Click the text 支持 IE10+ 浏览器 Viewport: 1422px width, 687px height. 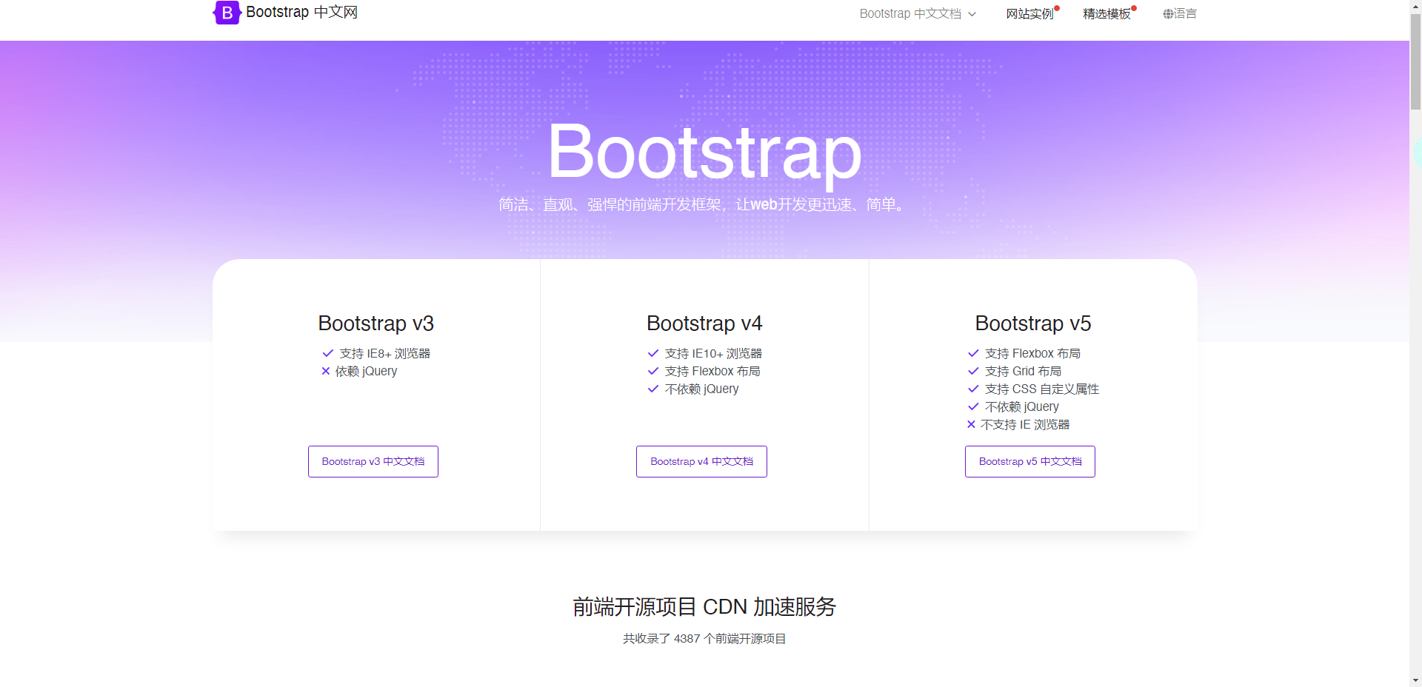(713, 353)
